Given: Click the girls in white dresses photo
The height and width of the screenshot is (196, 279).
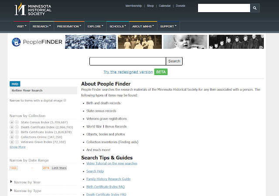Looking at the screenshot, I should 140,42.
